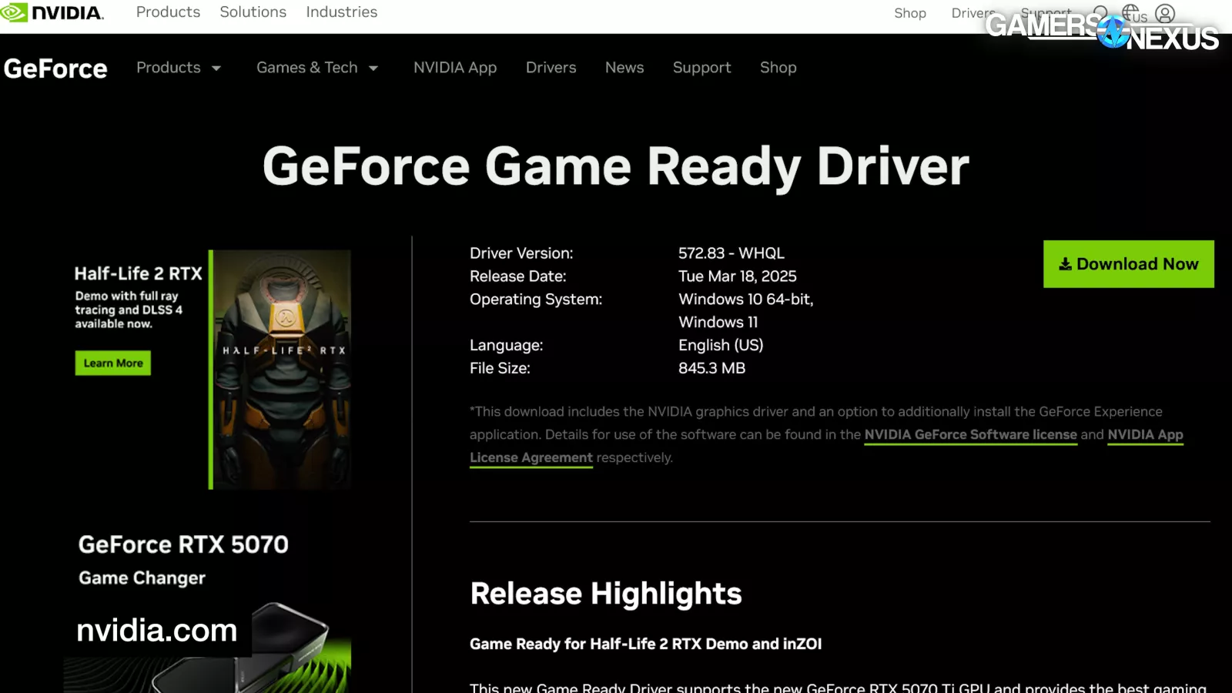Click Shop in top white bar

coord(909,13)
